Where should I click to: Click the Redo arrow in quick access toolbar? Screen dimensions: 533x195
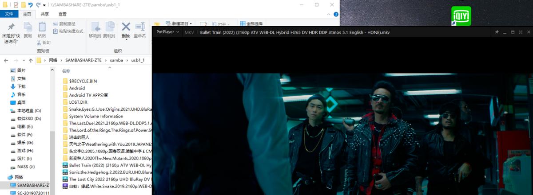[38, 5]
